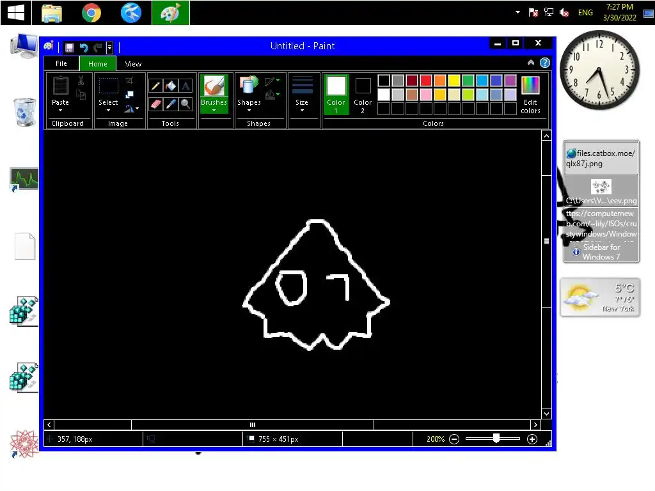Open the Shape fill dropdown
Screen dimensions: 655x491
(272, 95)
